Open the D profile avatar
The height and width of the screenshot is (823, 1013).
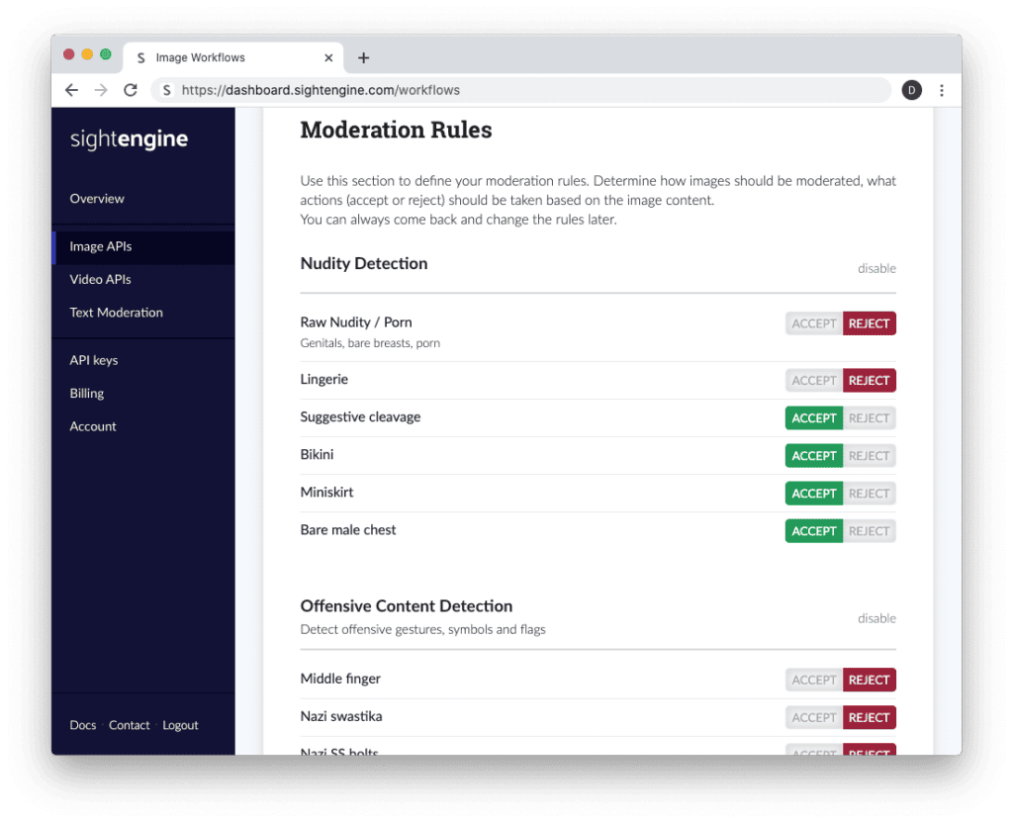[x=911, y=90]
